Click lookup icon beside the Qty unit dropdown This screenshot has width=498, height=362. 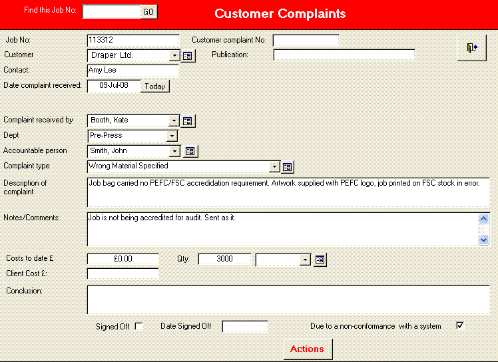(x=320, y=260)
